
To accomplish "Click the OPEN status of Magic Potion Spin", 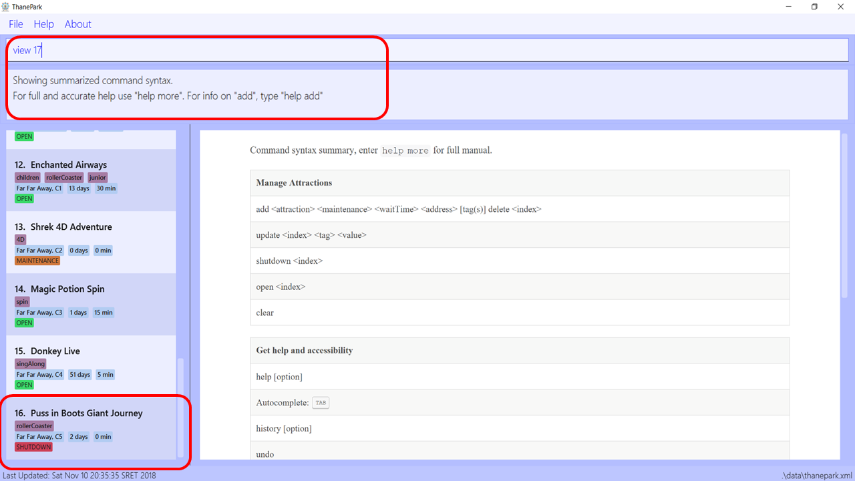I will point(25,323).
